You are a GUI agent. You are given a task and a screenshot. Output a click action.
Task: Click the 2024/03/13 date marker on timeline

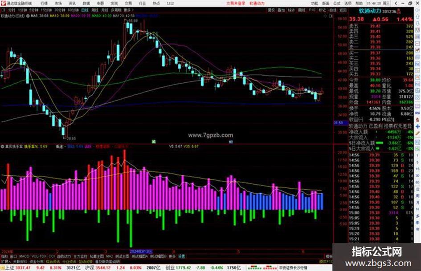141,251
